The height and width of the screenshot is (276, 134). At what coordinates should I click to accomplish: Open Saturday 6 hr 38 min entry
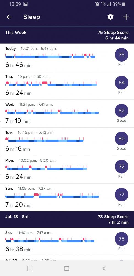(67, 242)
